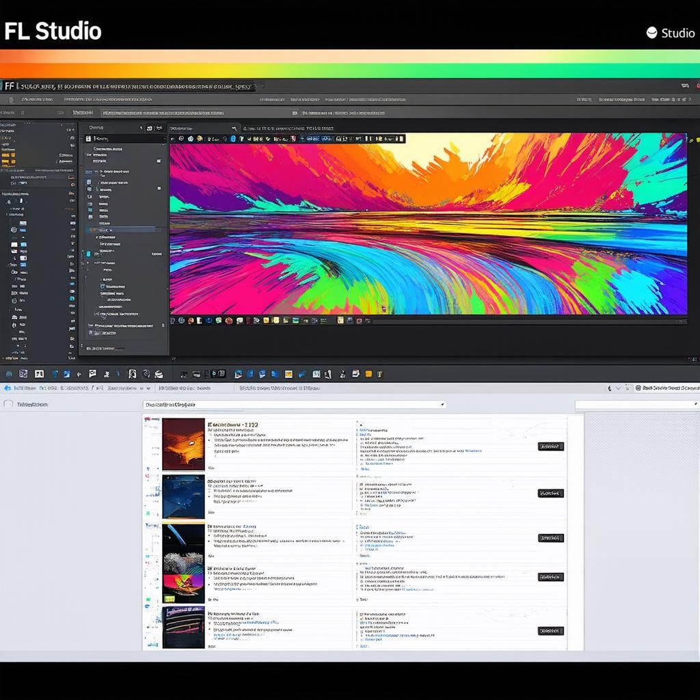Select the round radio button left of the list filter

8,404
